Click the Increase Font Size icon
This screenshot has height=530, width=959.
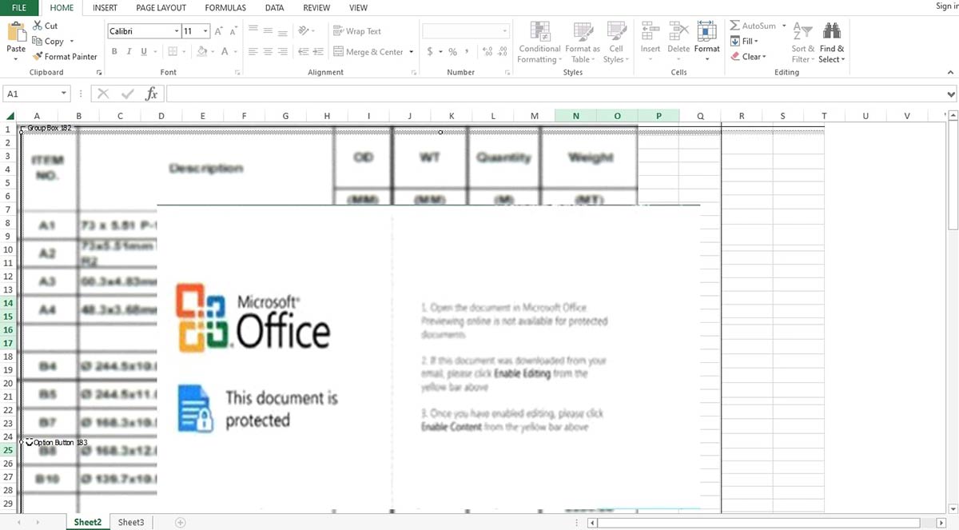click(x=220, y=31)
